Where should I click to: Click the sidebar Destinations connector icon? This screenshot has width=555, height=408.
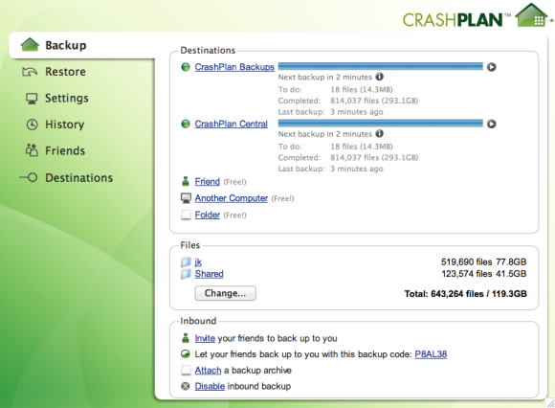pos(29,177)
